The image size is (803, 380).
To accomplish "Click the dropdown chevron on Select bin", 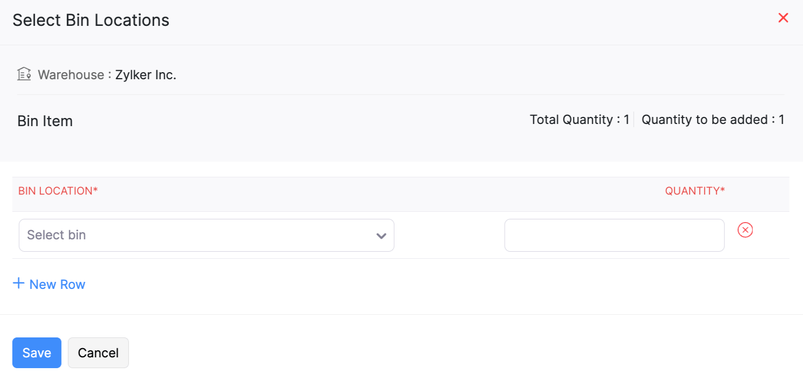I will (x=381, y=236).
